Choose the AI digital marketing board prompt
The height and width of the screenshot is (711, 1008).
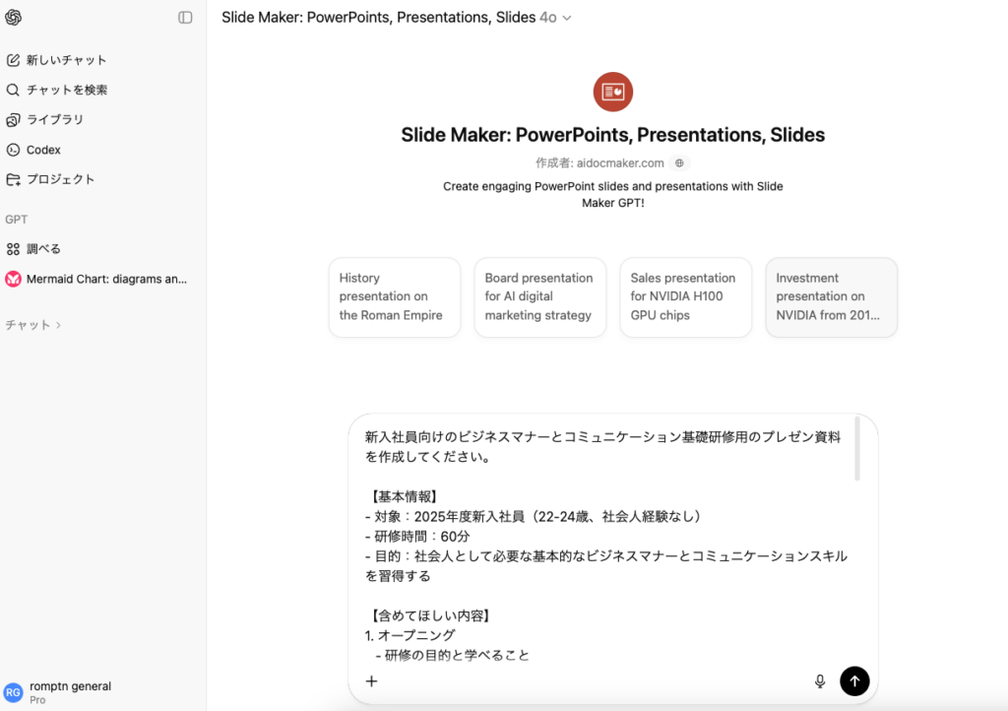point(539,297)
